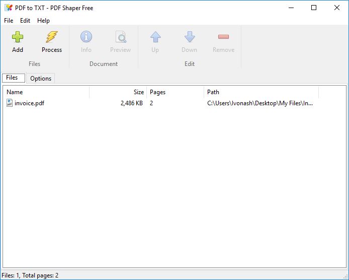Image resolution: width=349 pixels, height=280 pixels.
Task: Run conversion with the Process lightning icon
Action: point(52,37)
